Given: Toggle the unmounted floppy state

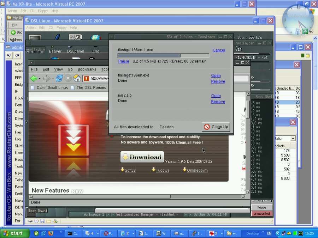Looking at the screenshot, I should pos(261,214).
